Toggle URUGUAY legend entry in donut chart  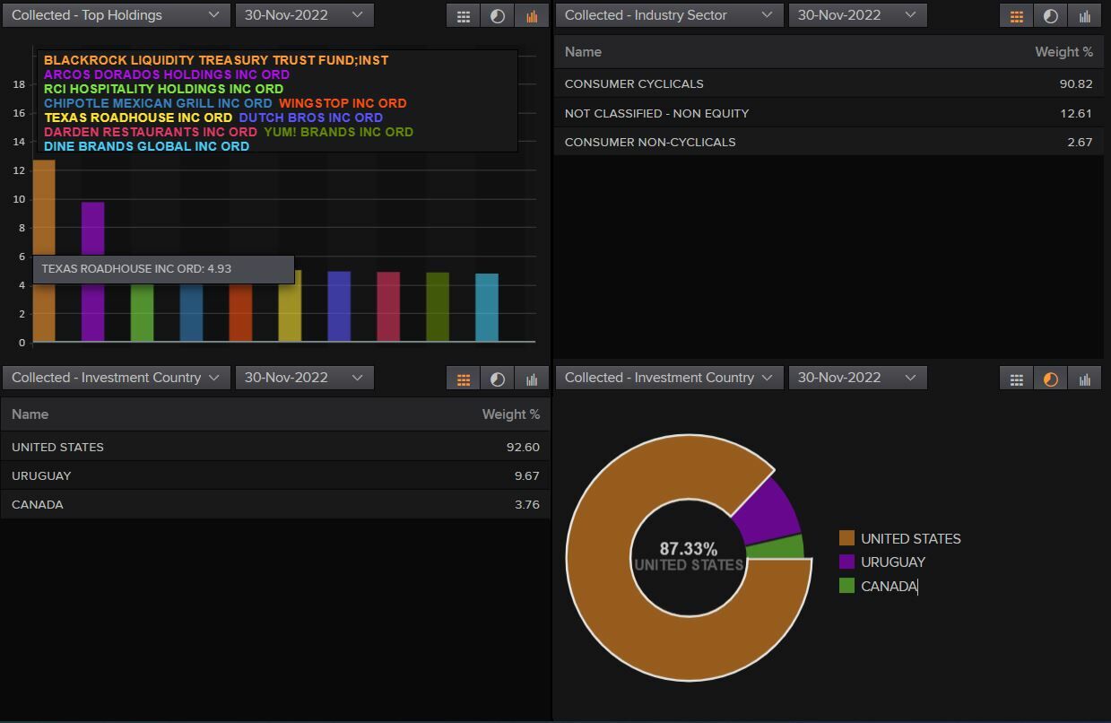892,562
